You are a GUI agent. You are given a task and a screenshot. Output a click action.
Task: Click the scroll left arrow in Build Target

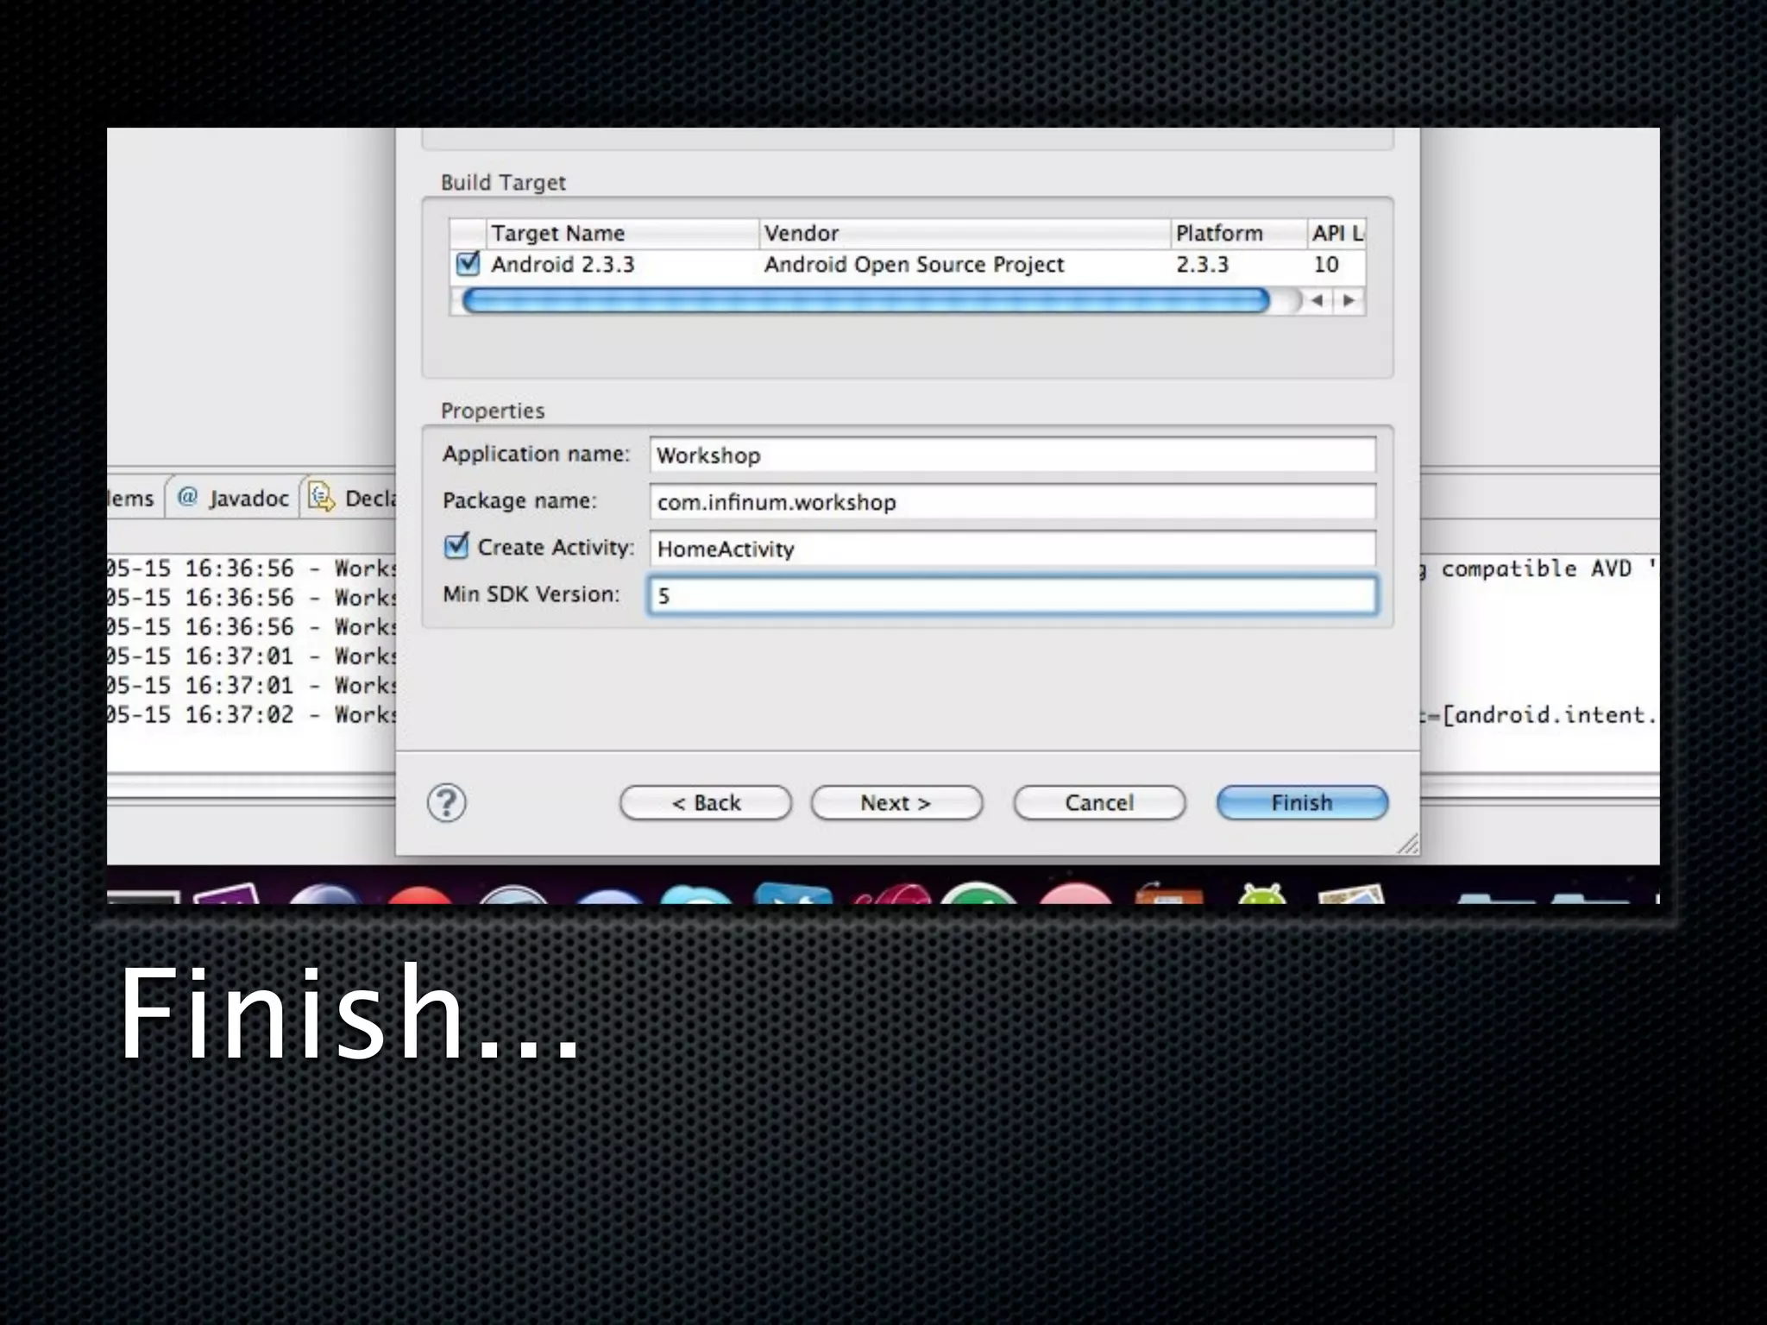point(1317,301)
